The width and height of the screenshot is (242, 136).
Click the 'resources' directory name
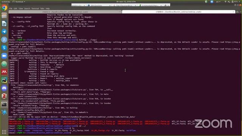pos(37,130)
